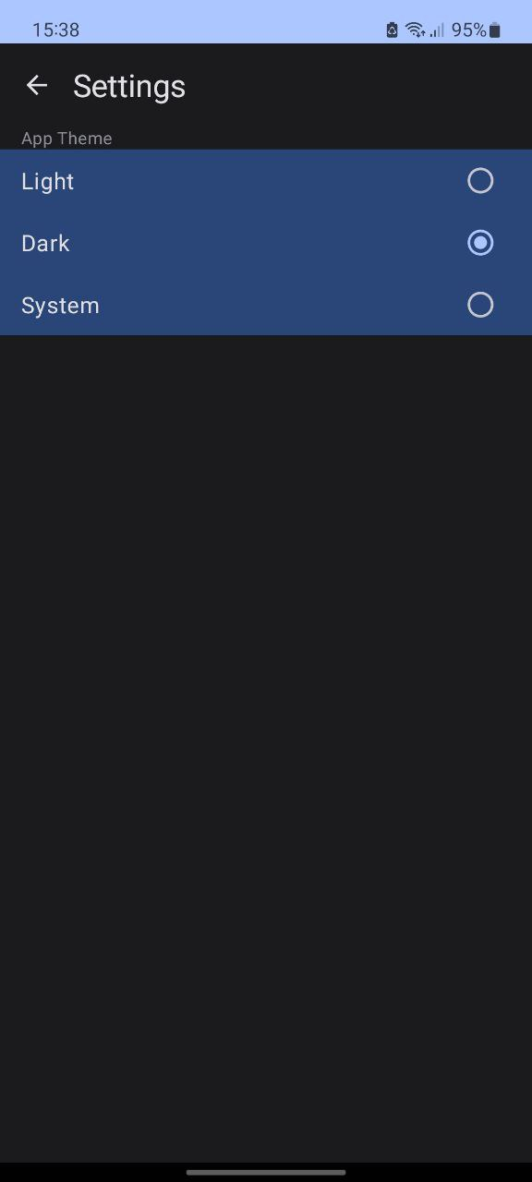532x1182 pixels.
Task: Click the App Theme section header
Action: click(66, 139)
